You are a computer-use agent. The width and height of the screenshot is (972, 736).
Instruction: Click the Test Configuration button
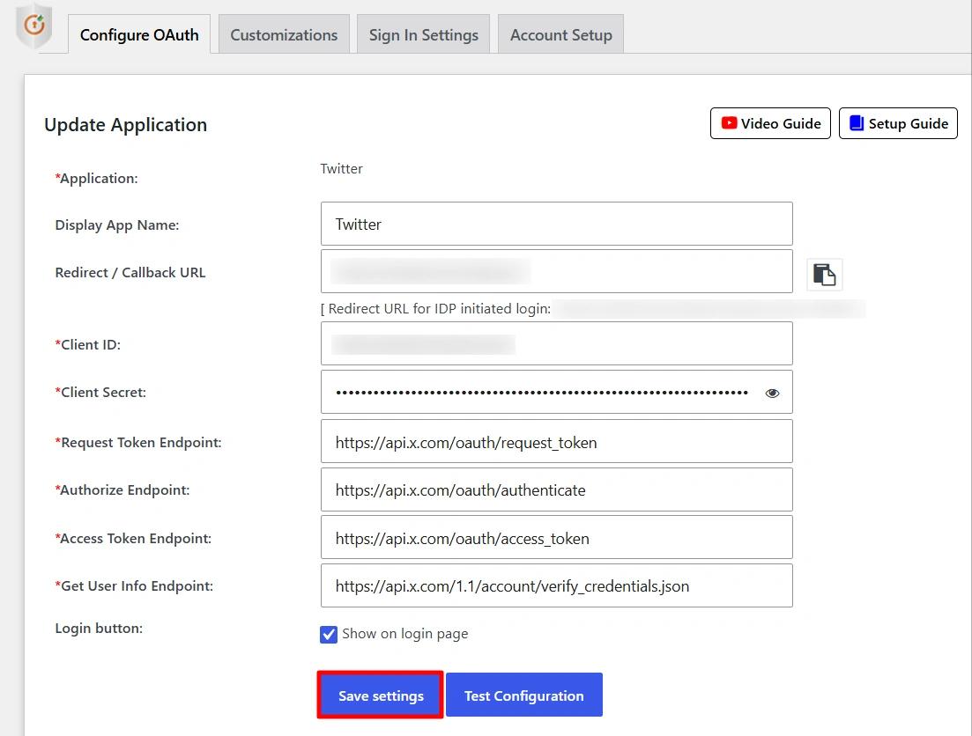523,696
